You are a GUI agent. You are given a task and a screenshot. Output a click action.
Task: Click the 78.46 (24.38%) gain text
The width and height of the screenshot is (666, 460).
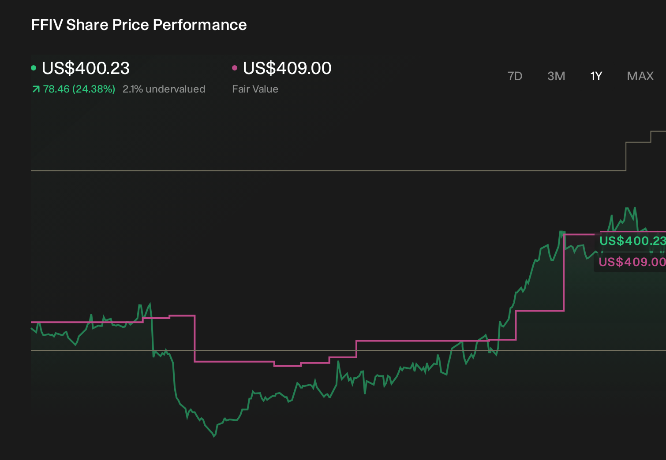coord(79,89)
